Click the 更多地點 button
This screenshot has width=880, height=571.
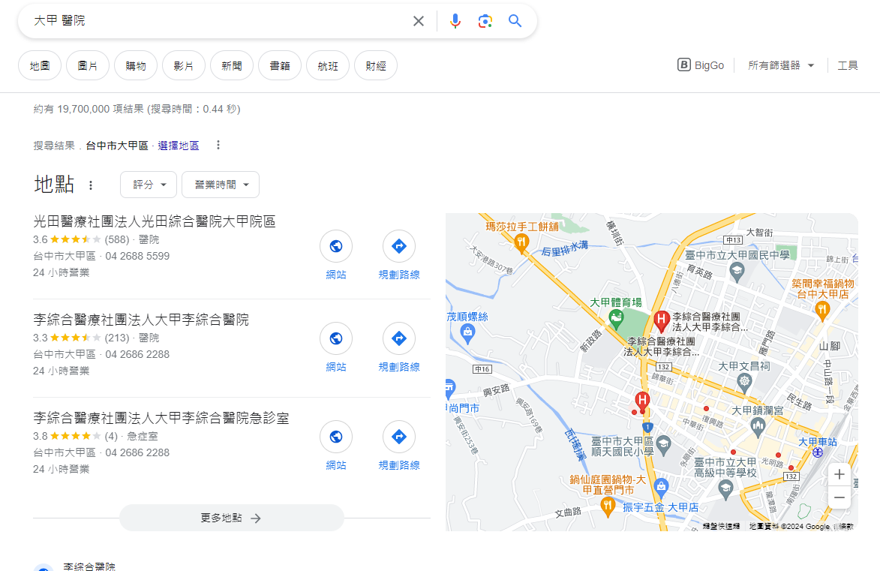click(231, 518)
